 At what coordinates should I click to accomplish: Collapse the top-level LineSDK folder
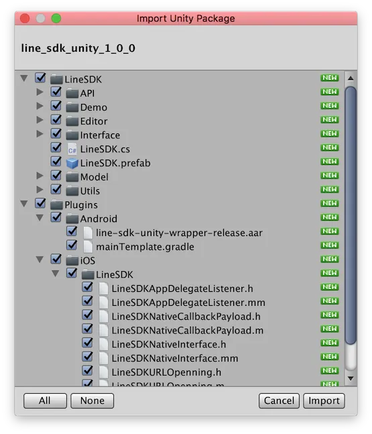click(24, 78)
